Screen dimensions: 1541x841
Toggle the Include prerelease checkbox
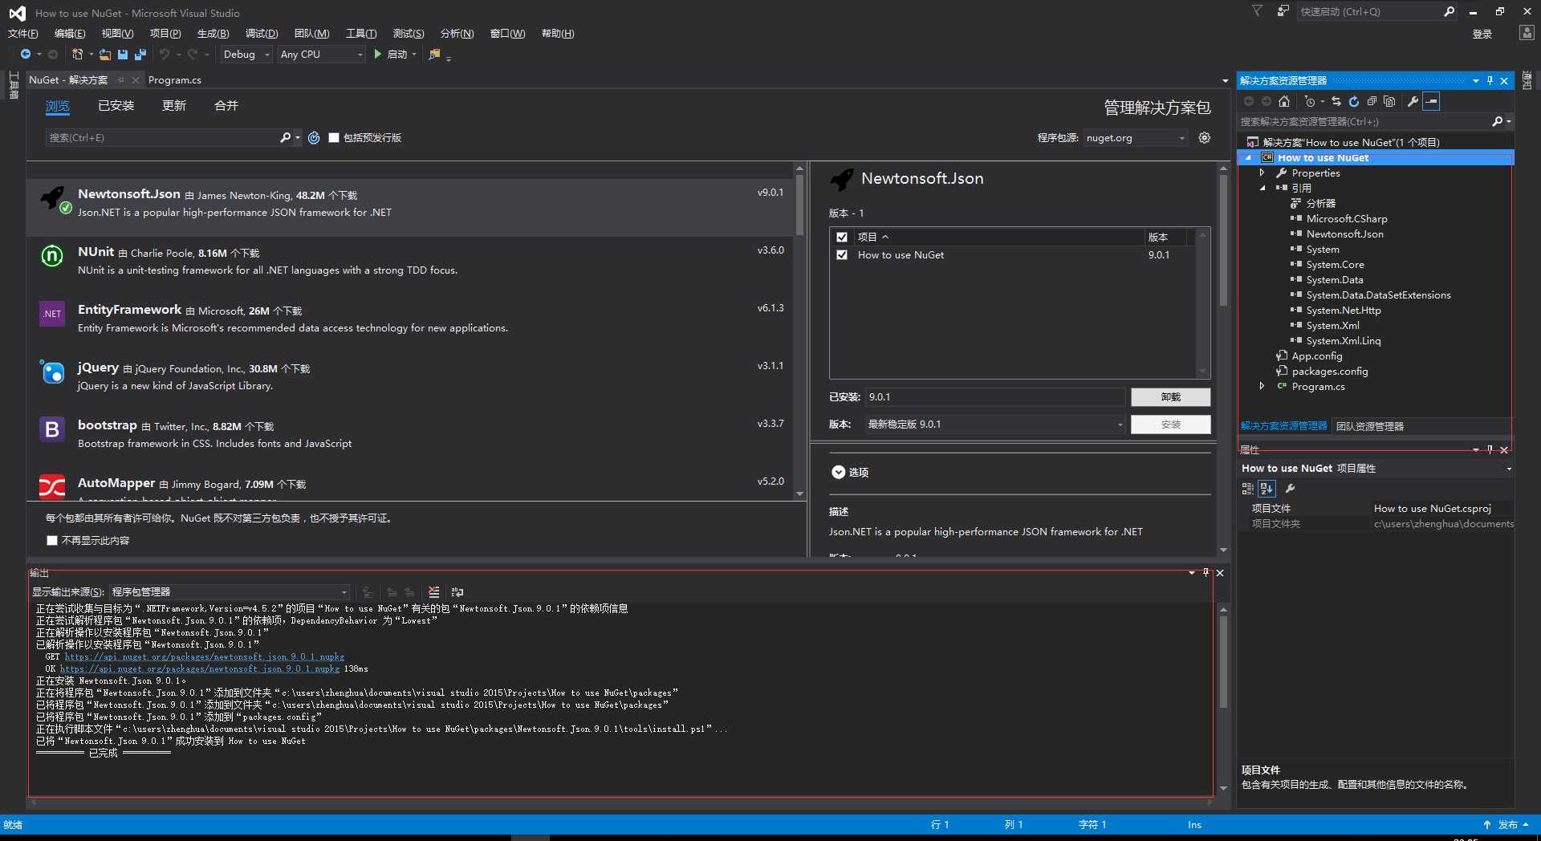[x=334, y=138]
